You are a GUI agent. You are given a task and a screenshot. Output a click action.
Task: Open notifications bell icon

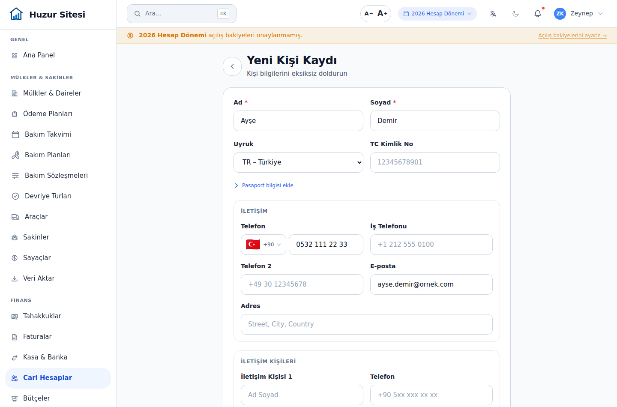pyautogui.click(x=538, y=14)
